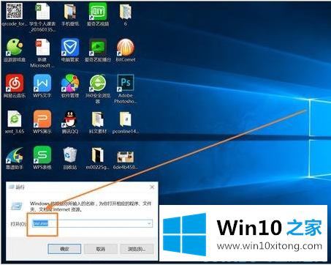Click the 浏览(B)... Browse button in Run dialog
The height and width of the screenshot is (265, 331).
click(137, 249)
